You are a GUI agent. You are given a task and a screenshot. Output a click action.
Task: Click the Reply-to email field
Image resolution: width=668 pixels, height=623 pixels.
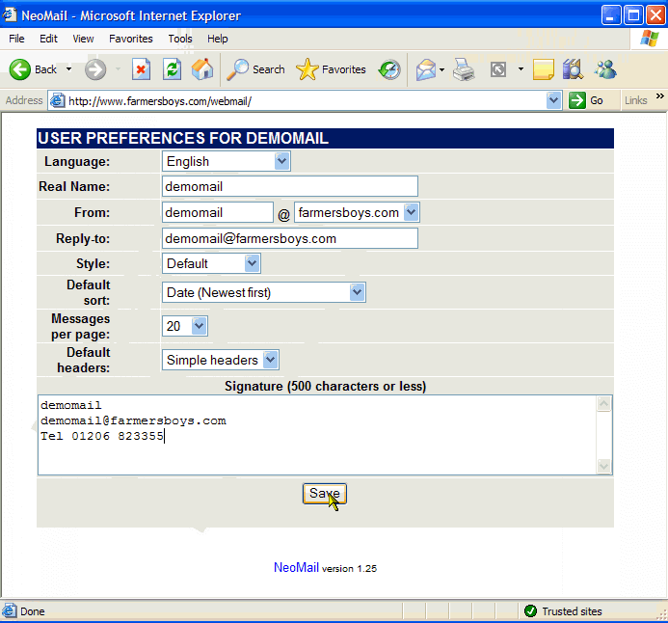point(290,238)
